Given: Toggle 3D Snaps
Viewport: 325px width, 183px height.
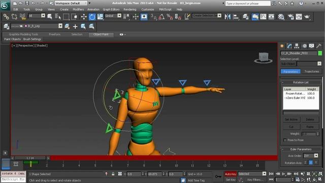Looking at the screenshot, I should pos(153,16).
